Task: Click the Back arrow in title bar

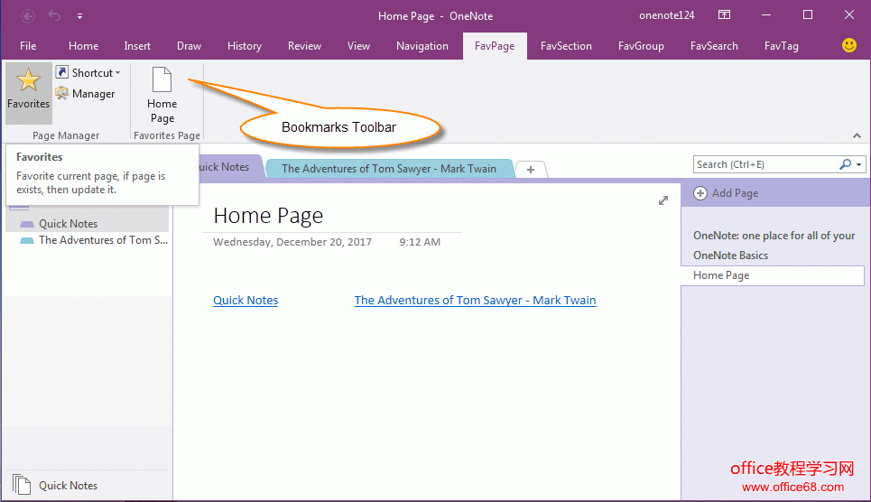Action: tap(28, 16)
